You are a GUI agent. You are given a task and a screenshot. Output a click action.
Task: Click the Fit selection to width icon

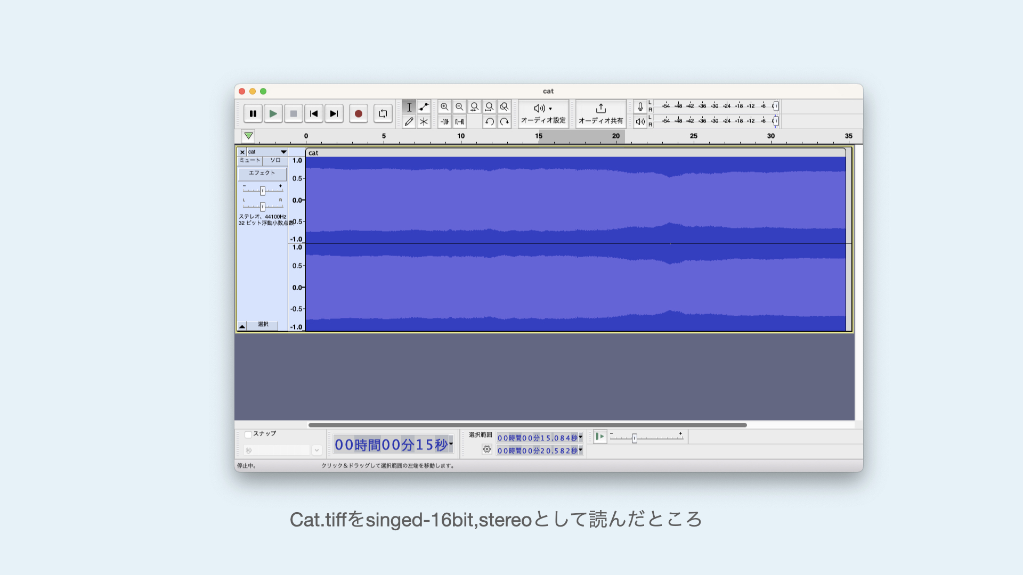[474, 107]
